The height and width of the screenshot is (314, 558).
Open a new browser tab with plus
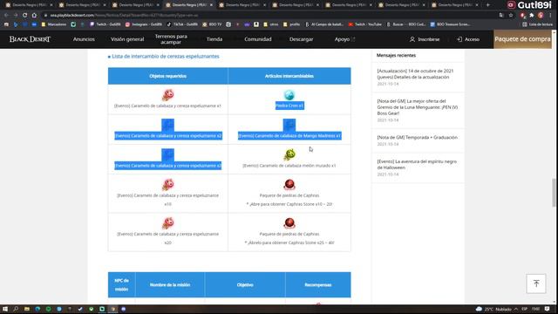click(x=488, y=5)
